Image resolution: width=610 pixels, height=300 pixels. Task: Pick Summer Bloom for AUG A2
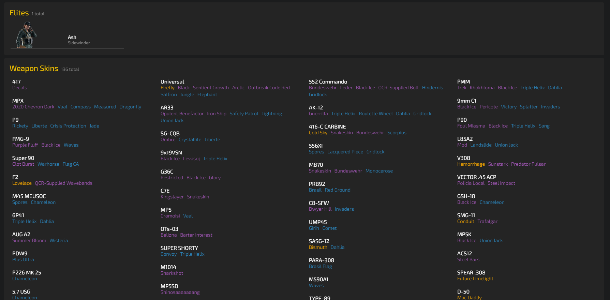coord(29,240)
